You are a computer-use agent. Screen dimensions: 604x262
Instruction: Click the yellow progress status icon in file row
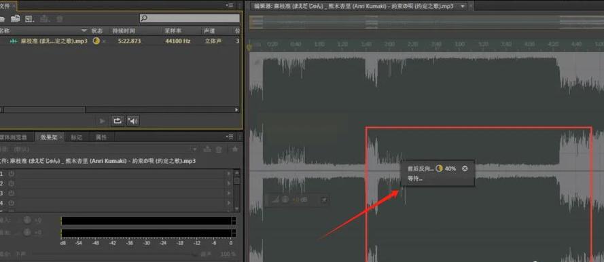[96, 41]
